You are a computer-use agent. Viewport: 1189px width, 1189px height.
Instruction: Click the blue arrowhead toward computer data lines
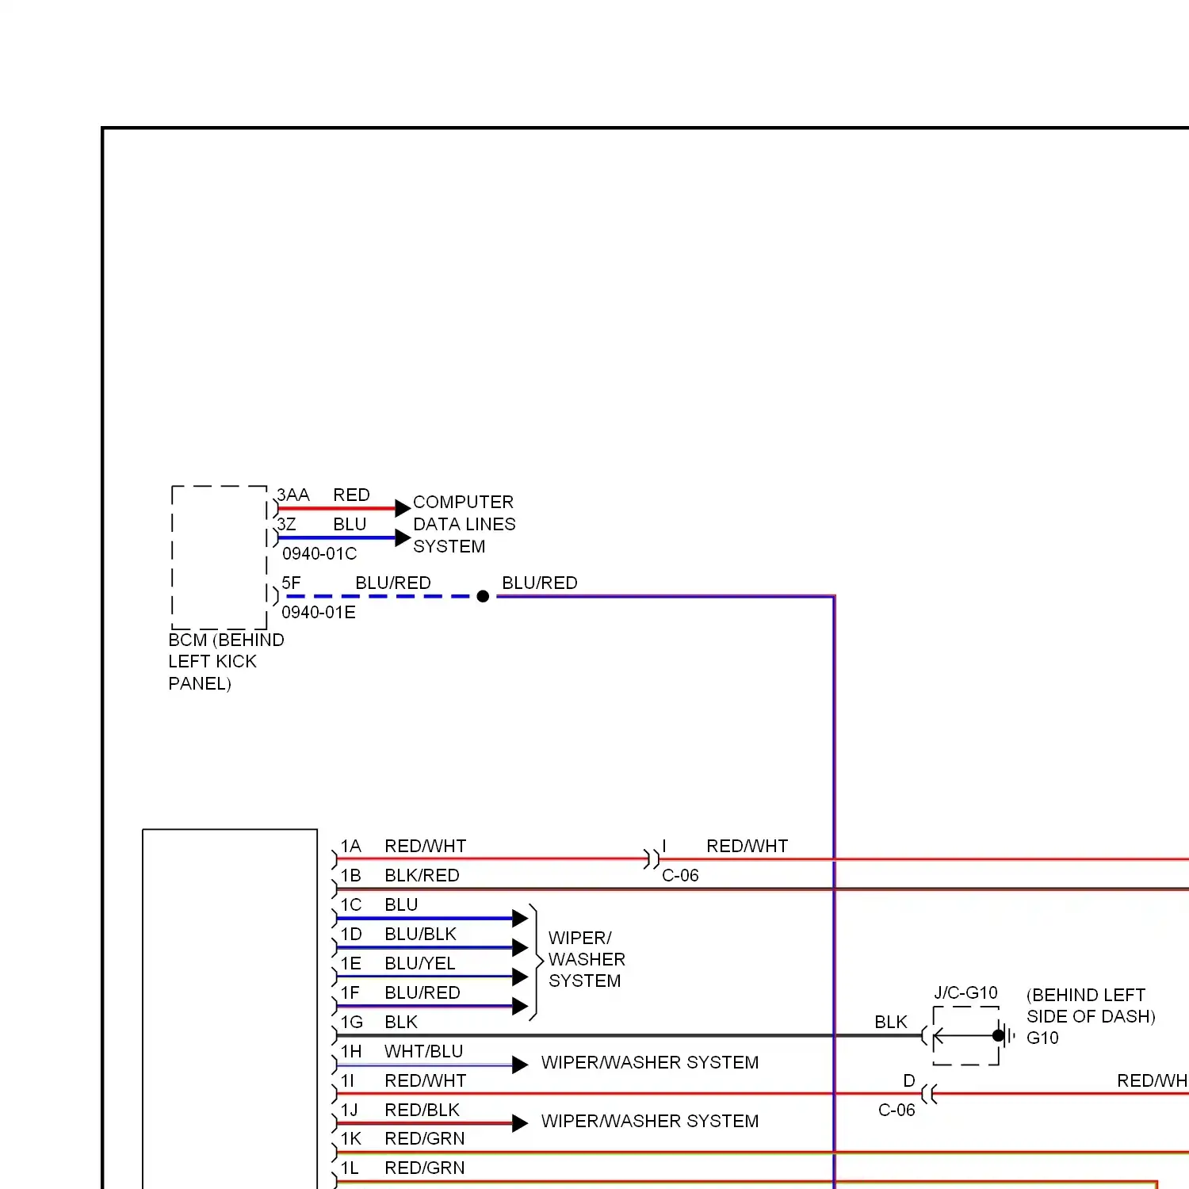click(403, 537)
